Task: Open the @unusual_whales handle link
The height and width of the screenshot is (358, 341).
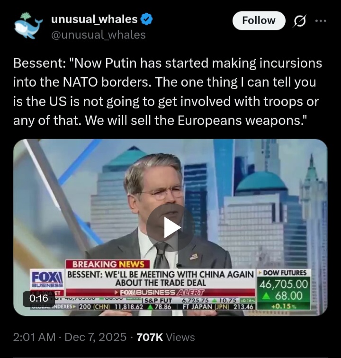Action: (98, 35)
